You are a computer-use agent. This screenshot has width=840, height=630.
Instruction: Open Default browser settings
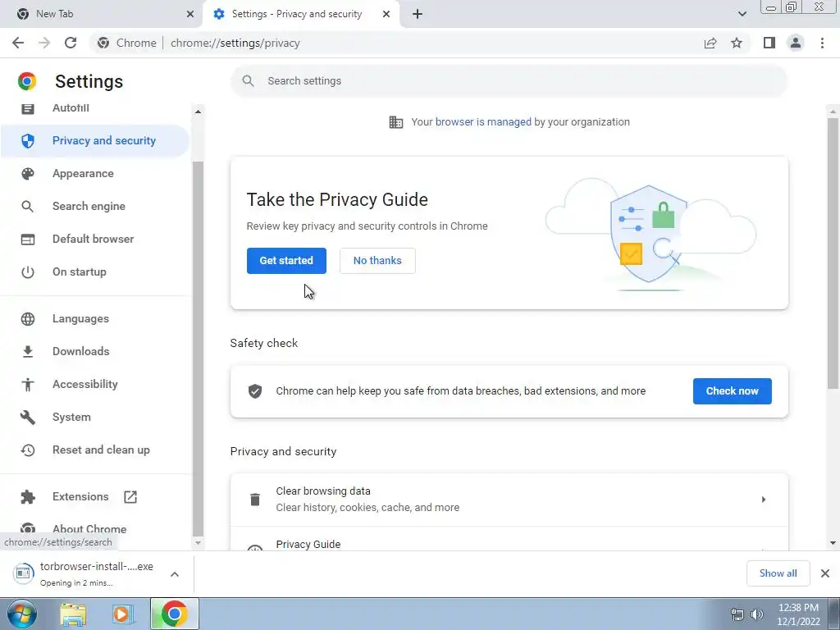tap(95, 239)
